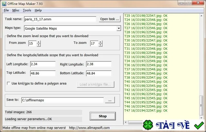206x132 pixels.
Task: Increase the To zoom value
Action: pos(100,42)
